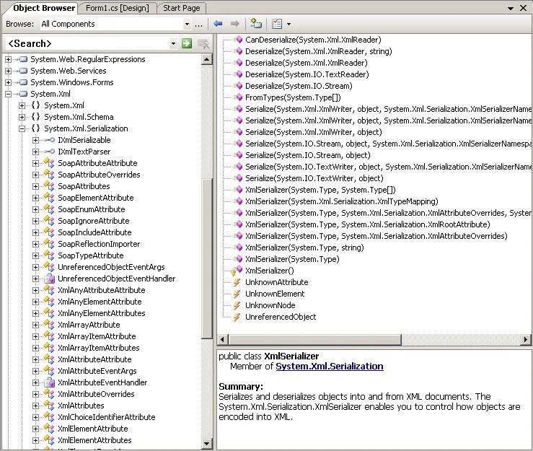Select the XmlElementAttribute tree item
This screenshot has height=451, width=533.
coord(93,429)
